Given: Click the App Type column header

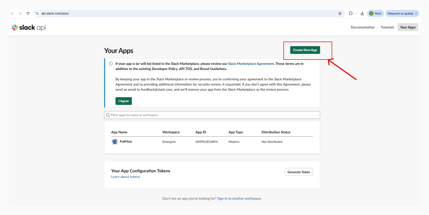Looking at the screenshot, I should [x=236, y=132].
